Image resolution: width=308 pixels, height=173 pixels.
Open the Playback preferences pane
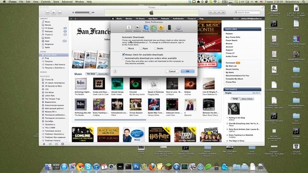137,28
